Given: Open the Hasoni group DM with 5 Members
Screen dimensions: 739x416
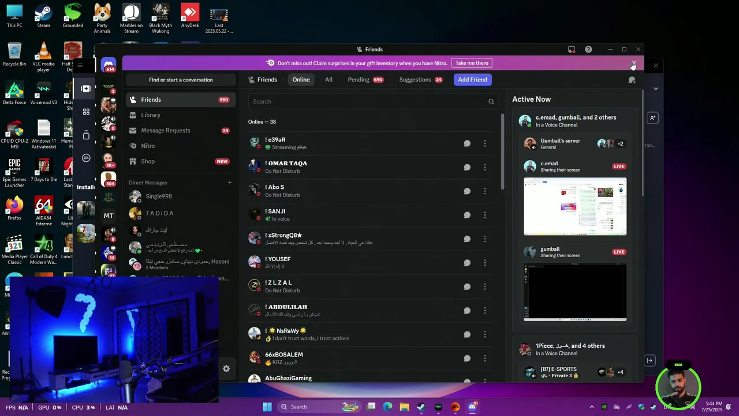Looking at the screenshot, I should coord(181,264).
